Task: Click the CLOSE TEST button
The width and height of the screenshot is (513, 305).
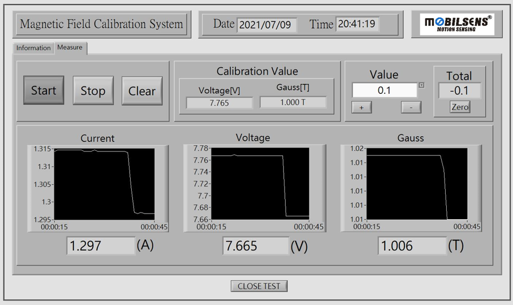Action: click(259, 286)
